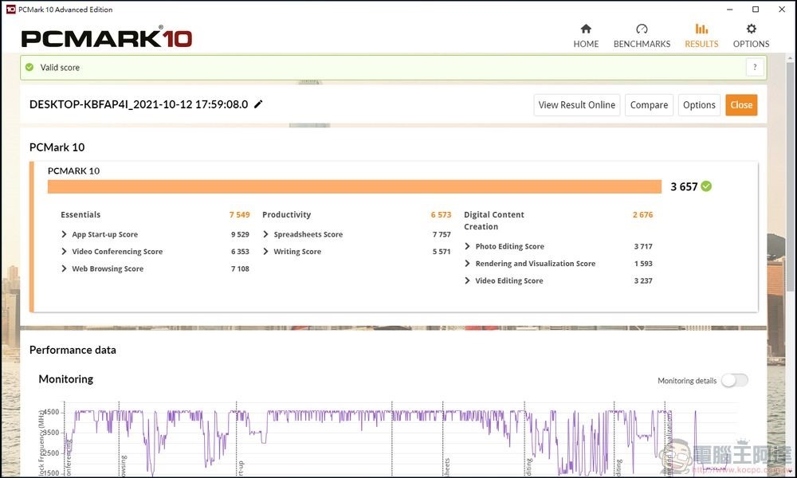Screen dimensions: 797x478
Task: Click the Video Editing value 3 237
Action: click(643, 280)
